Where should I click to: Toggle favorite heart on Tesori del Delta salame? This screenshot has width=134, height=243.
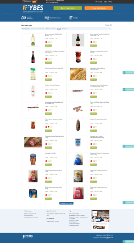click(96, 110)
